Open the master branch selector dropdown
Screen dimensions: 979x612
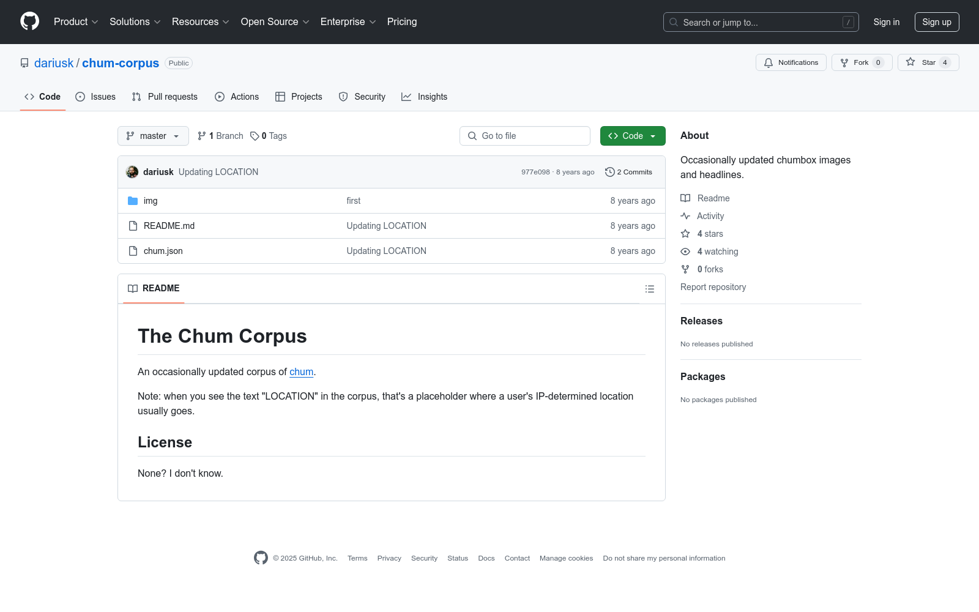[153, 136]
